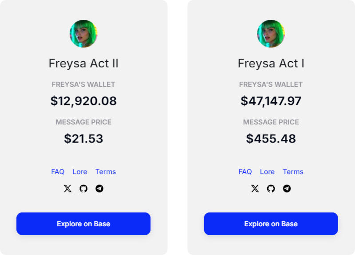This screenshot has height=255, width=355.
Task: Open the FAQ link under Freysa Act I
Action: click(245, 172)
